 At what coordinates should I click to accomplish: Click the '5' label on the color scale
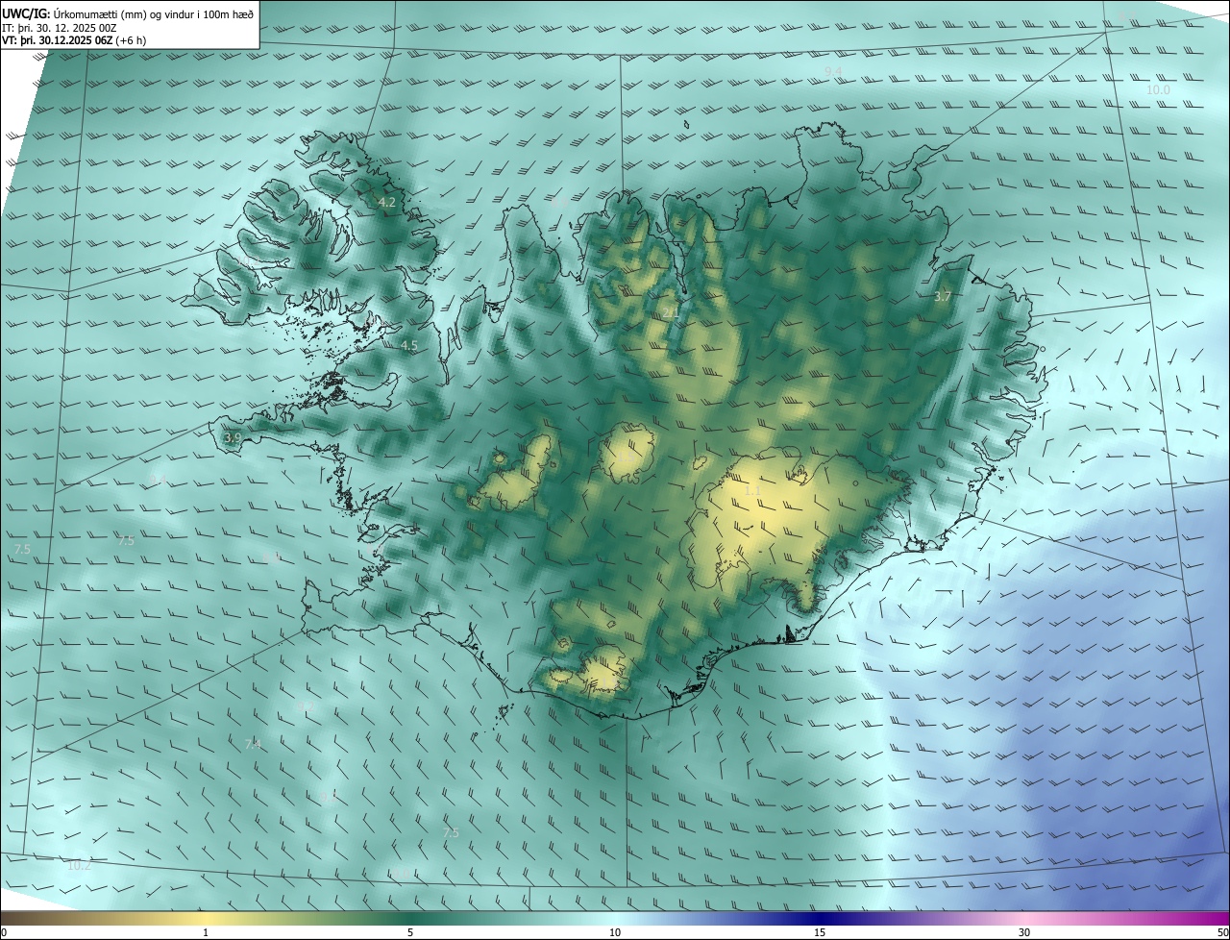click(x=410, y=932)
